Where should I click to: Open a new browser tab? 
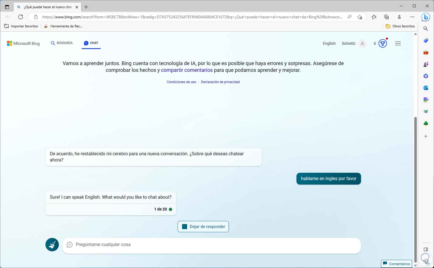(86, 7)
